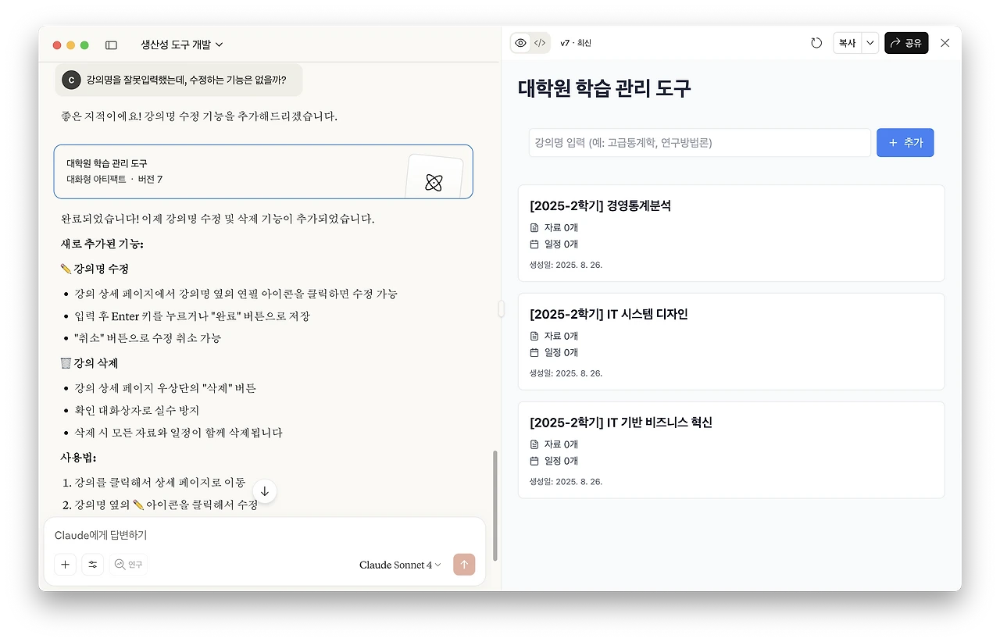1000x642 pixels.
Task: Click the chat conversation scrollbar
Action: click(494, 505)
